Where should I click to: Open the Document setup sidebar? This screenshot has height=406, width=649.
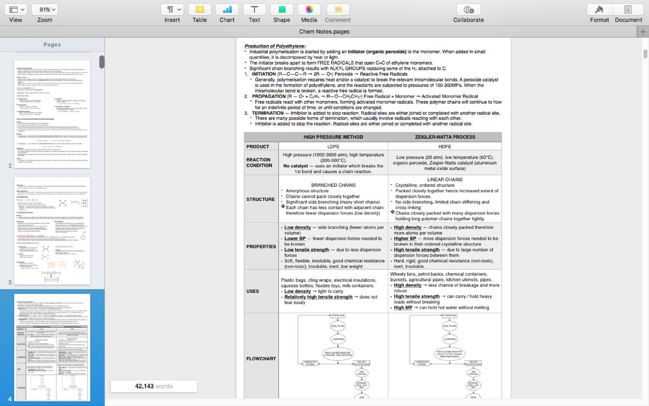coord(628,10)
